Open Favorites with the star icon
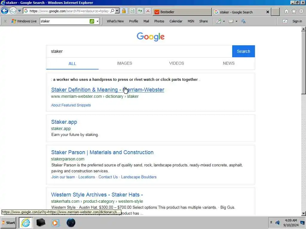306x229 pixels. point(294,11)
